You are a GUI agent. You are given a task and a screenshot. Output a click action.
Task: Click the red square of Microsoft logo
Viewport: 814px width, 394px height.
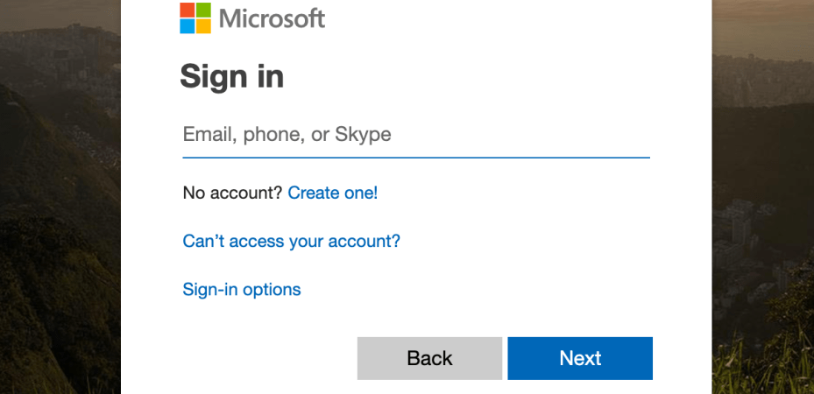tap(188, 10)
